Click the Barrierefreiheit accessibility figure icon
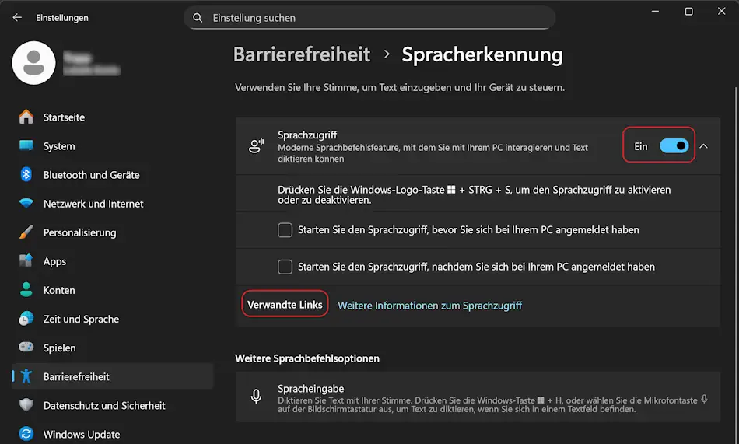Image resolution: width=739 pixels, height=444 pixels. 26,376
